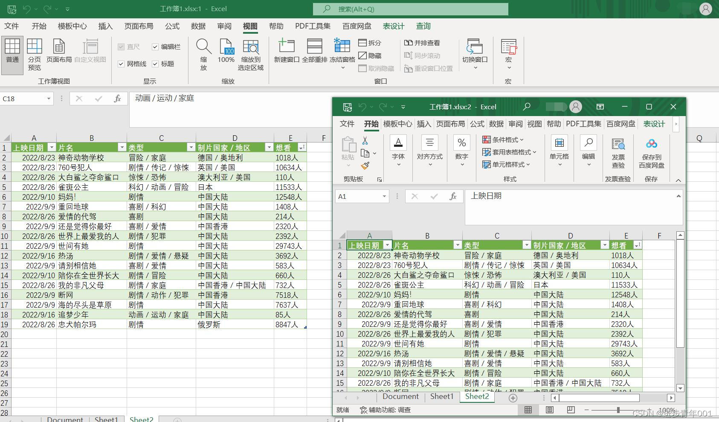The height and width of the screenshot is (422, 719).
Task: Open Cells group icon in second window
Action: 559,143
